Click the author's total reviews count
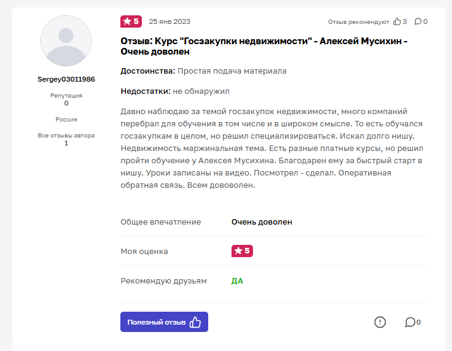The width and height of the screenshot is (452, 351). point(66,143)
